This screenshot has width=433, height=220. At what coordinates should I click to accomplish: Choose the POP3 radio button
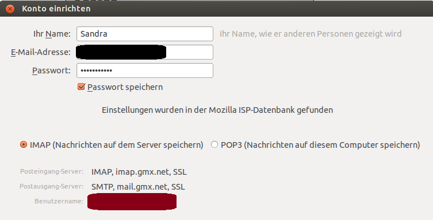pos(214,144)
